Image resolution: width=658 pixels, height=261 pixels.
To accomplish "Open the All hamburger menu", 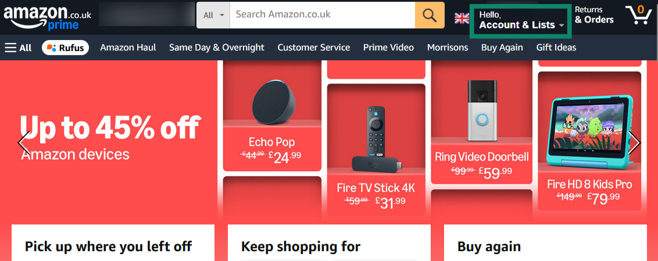I will tap(18, 48).
